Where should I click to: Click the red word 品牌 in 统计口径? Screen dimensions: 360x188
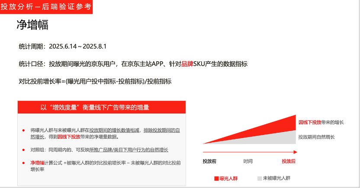188,64
